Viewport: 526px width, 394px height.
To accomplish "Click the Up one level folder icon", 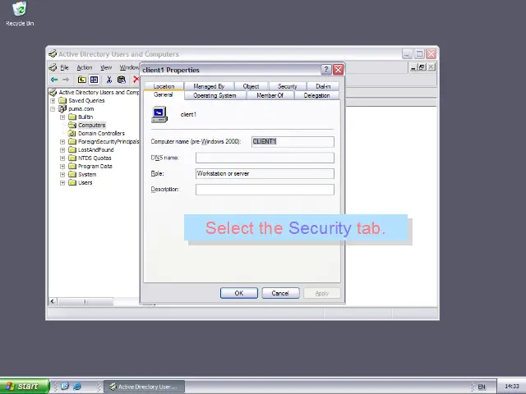I will click(x=82, y=80).
